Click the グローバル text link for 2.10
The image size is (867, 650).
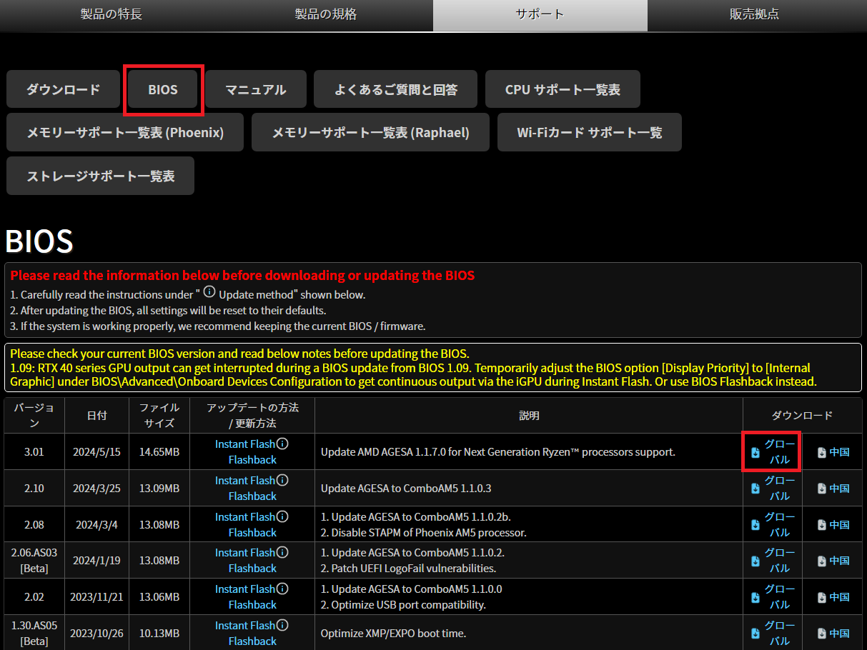[x=780, y=489]
